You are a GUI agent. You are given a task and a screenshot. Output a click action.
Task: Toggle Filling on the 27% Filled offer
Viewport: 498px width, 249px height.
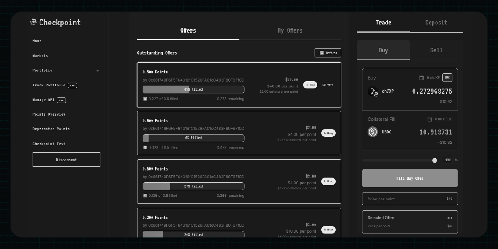click(x=328, y=182)
